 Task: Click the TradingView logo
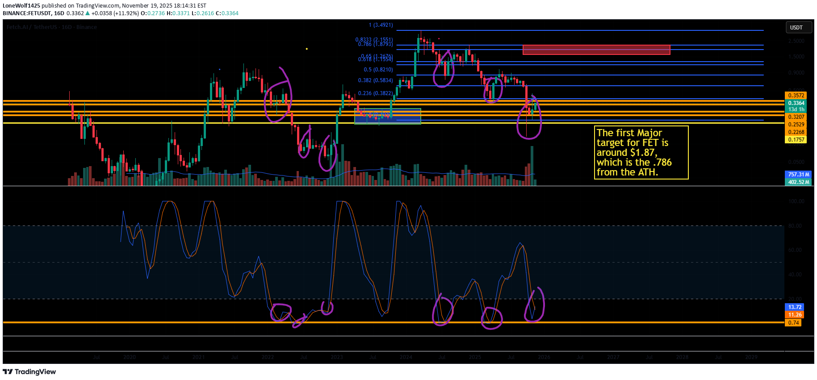coord(29,372)
